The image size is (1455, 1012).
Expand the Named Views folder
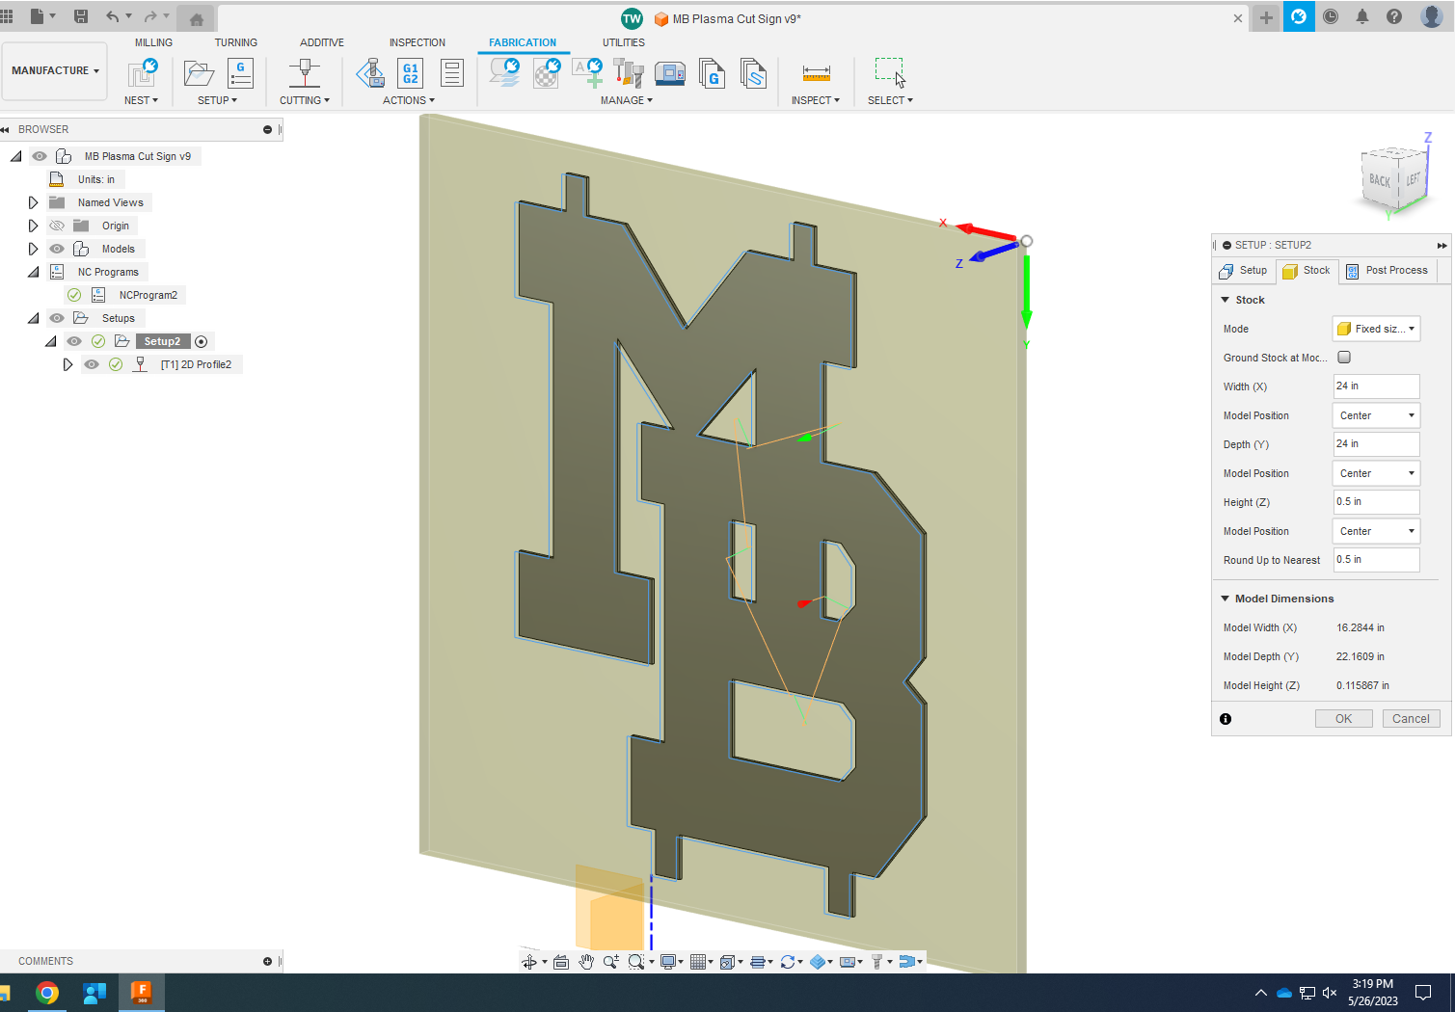tap(32, 201)
